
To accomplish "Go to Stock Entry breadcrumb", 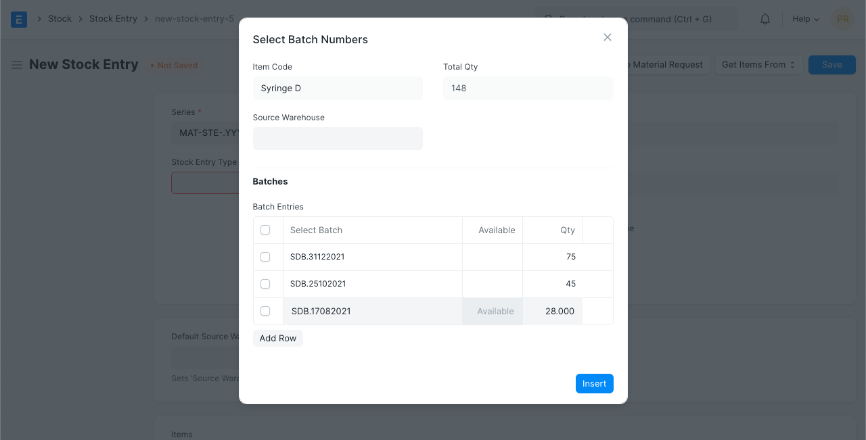I will 113,19.
